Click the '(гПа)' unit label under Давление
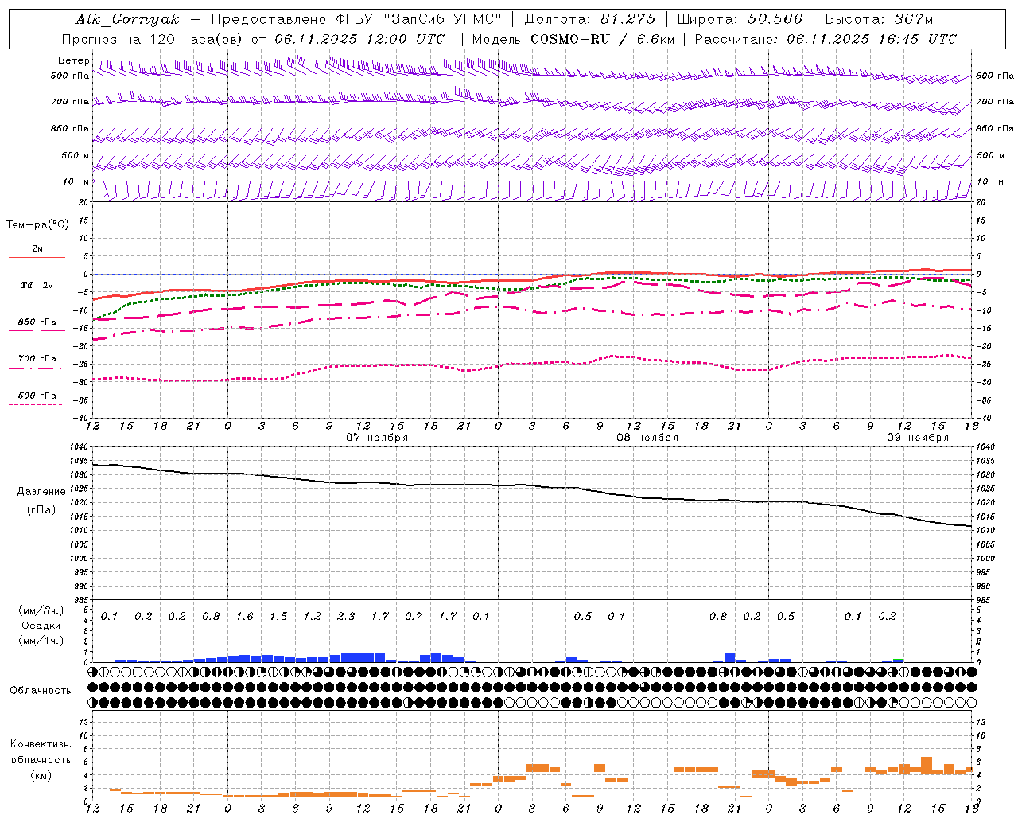The width and height of the screenshot is (1018, 815). 41,510
